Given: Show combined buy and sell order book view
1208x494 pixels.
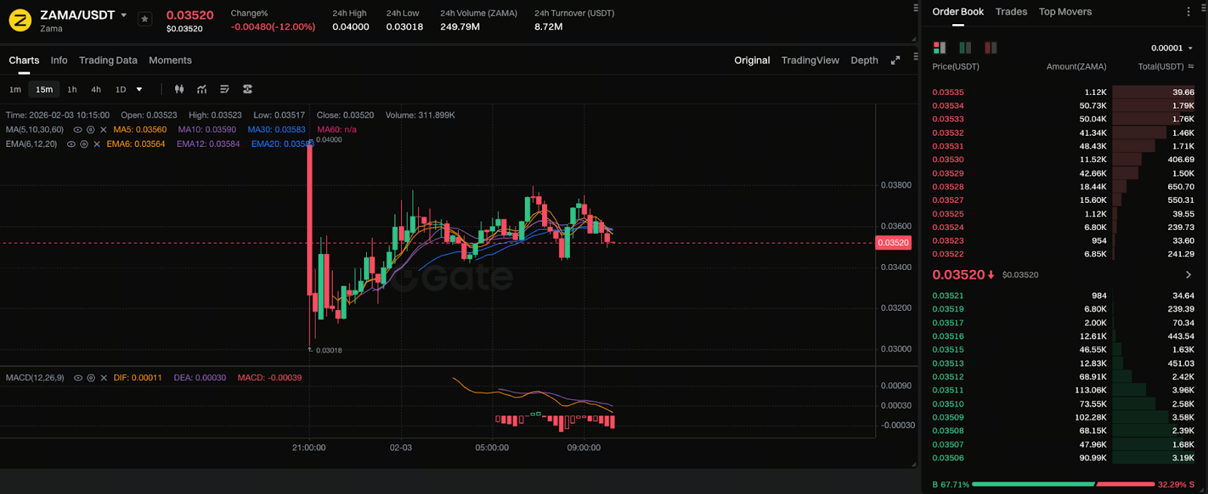Looking at the screenshot, I should [939, 48].
